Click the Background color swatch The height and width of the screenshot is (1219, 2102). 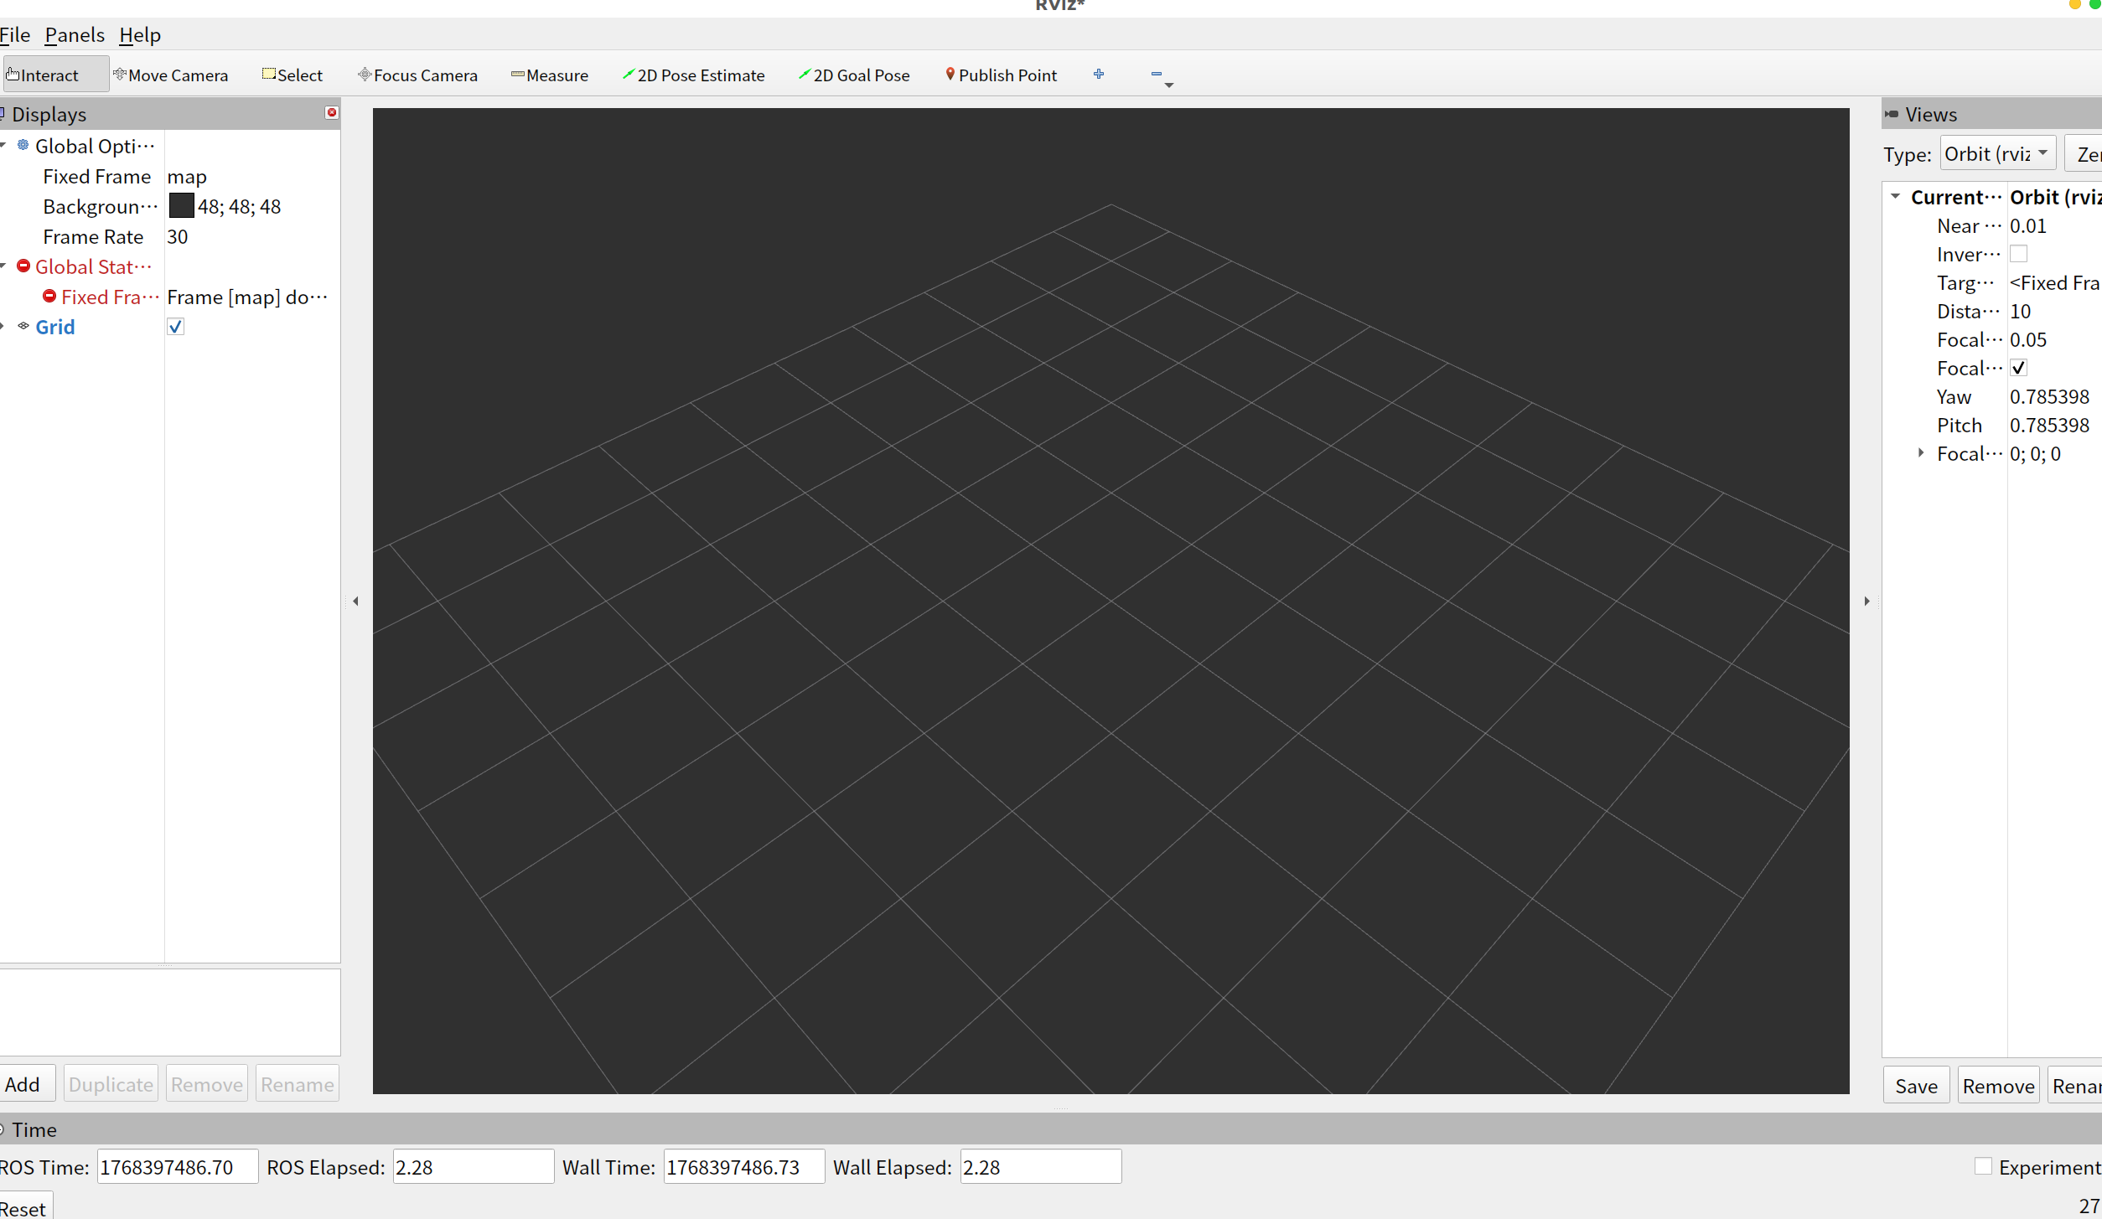pos(181,206)
